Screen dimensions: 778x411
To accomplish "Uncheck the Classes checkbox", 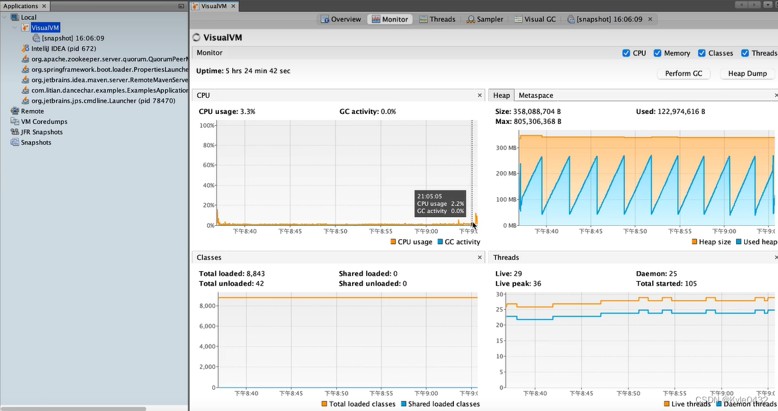I will tap(701, 53).
